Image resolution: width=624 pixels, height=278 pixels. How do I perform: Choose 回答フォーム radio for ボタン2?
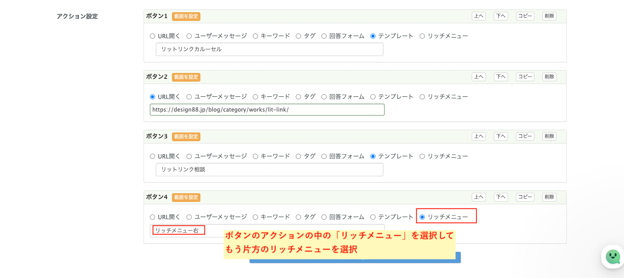pos(324,97)
